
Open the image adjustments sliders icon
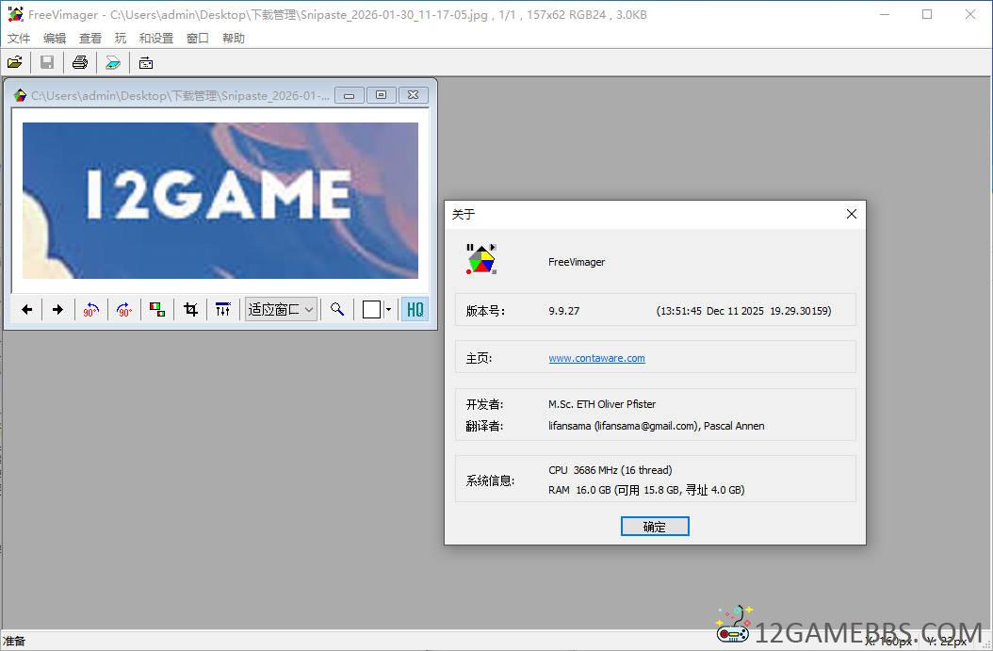223,310
